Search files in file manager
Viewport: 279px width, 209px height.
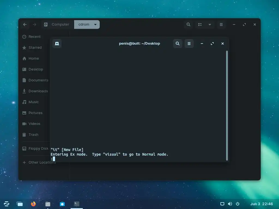click(189, 24)
